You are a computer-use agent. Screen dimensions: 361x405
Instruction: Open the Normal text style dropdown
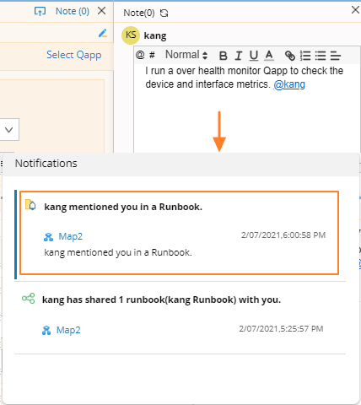coord(186,55)
